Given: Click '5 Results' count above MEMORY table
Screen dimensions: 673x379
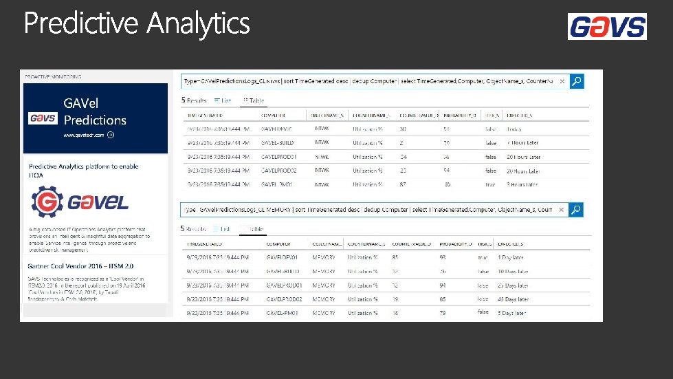Looking at the screenshot, I should (192, 229).
